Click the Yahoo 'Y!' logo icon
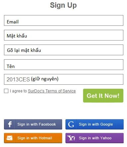The width and height of the screenshot is (127, 147). pyautogui.click(x=71, y=138)
